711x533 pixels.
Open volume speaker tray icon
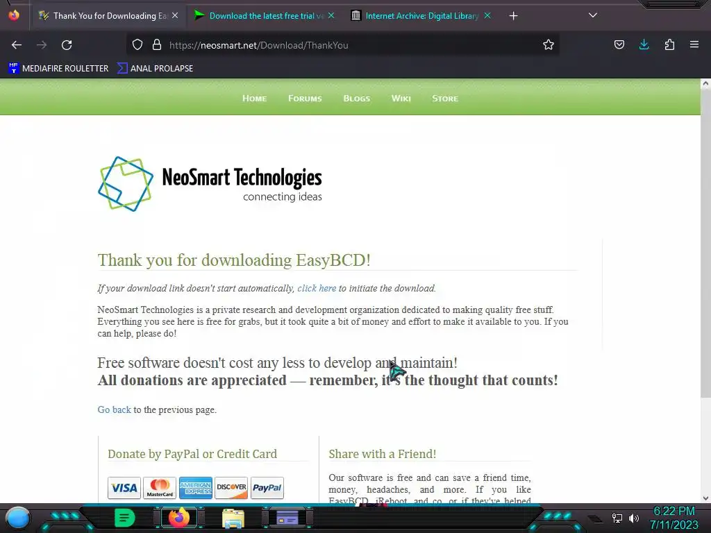coord(633,518)
